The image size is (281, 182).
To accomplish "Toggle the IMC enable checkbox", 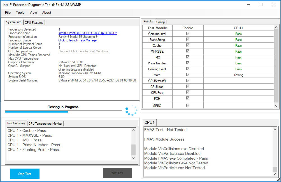I will click(188, 57).
